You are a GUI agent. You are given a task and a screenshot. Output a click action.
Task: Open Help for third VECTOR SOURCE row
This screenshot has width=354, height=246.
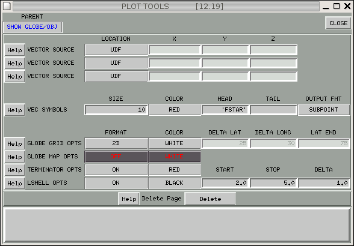[14, 77]
